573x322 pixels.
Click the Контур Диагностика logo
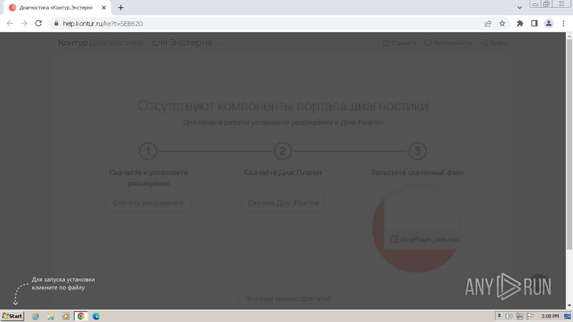pyautogui.click(x=101, y=43)
